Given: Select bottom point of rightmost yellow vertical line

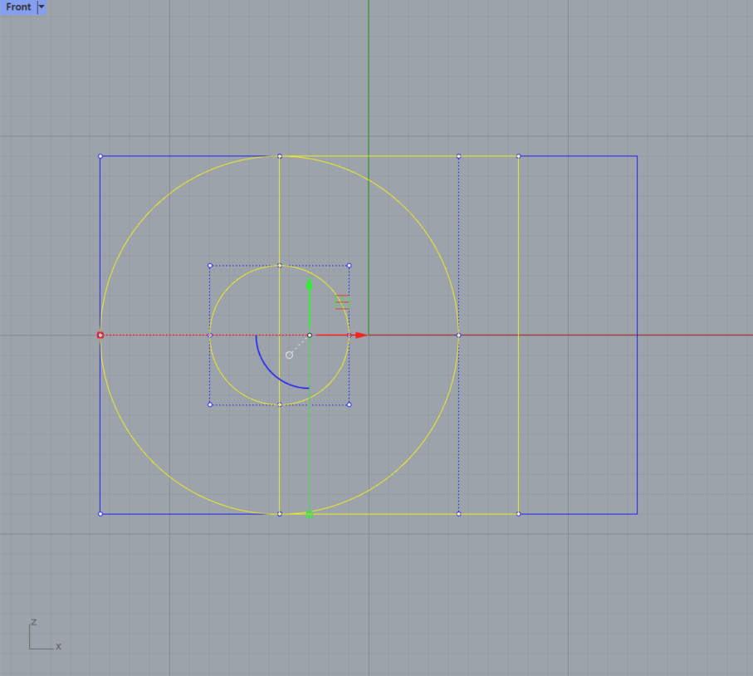Looking at the screenshot, I should pos(519,514).
